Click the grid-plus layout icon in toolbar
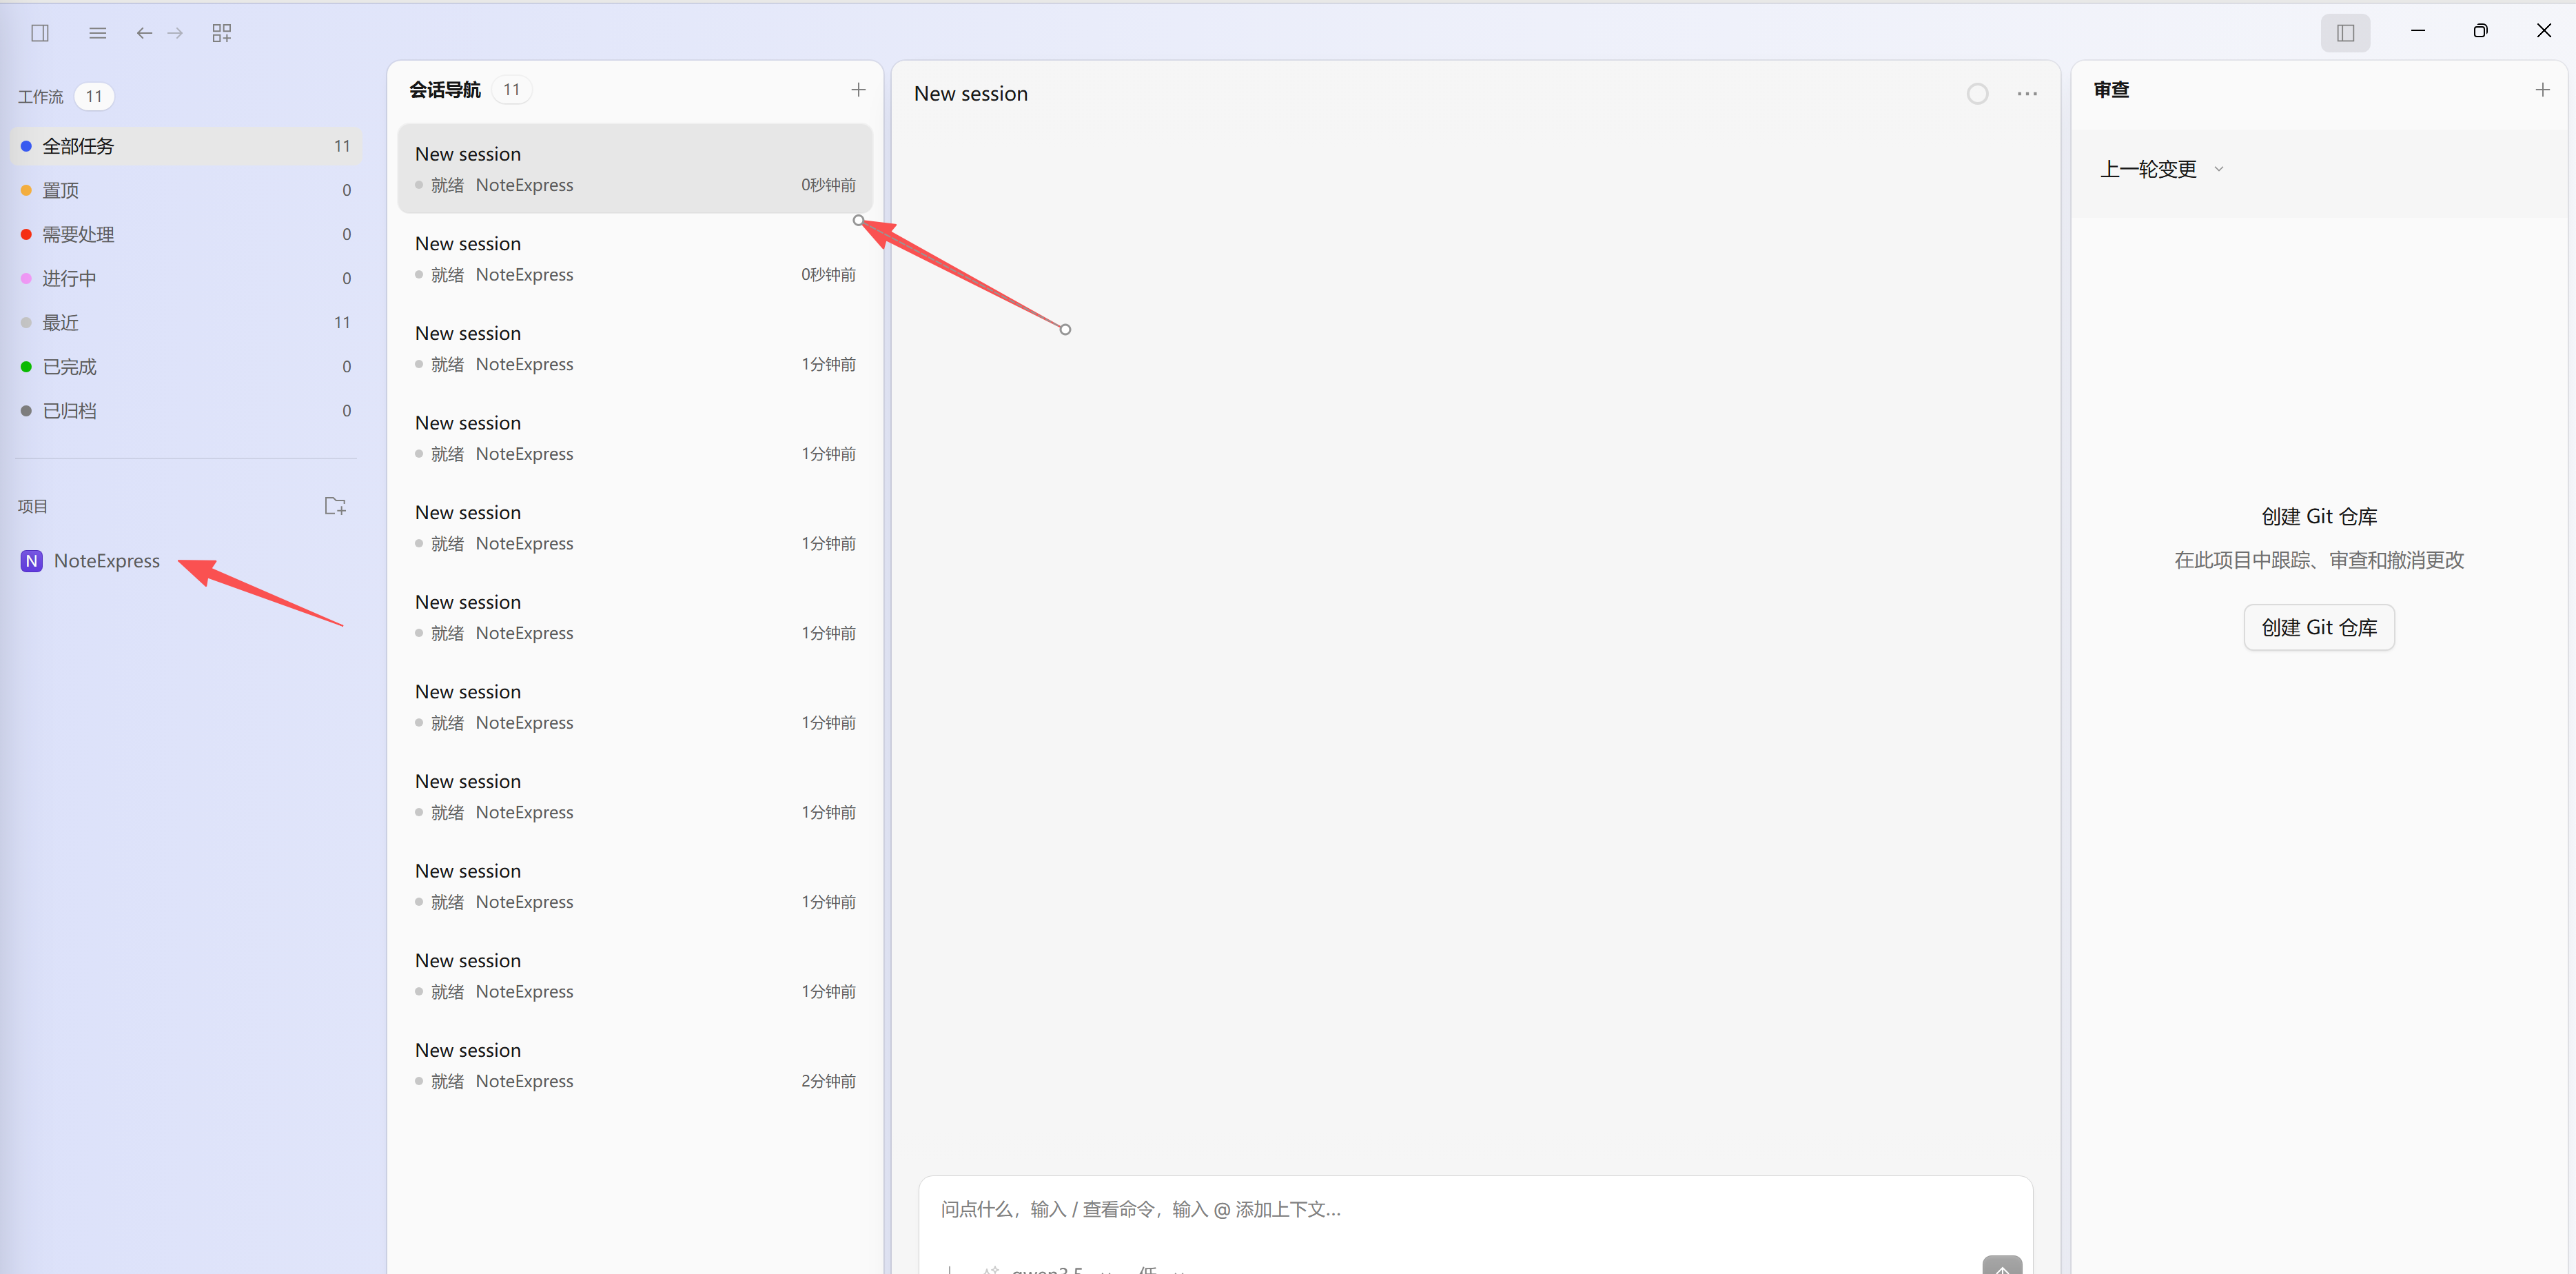The width and height of the screenshot is (2576, 1274). pos(221,33)
